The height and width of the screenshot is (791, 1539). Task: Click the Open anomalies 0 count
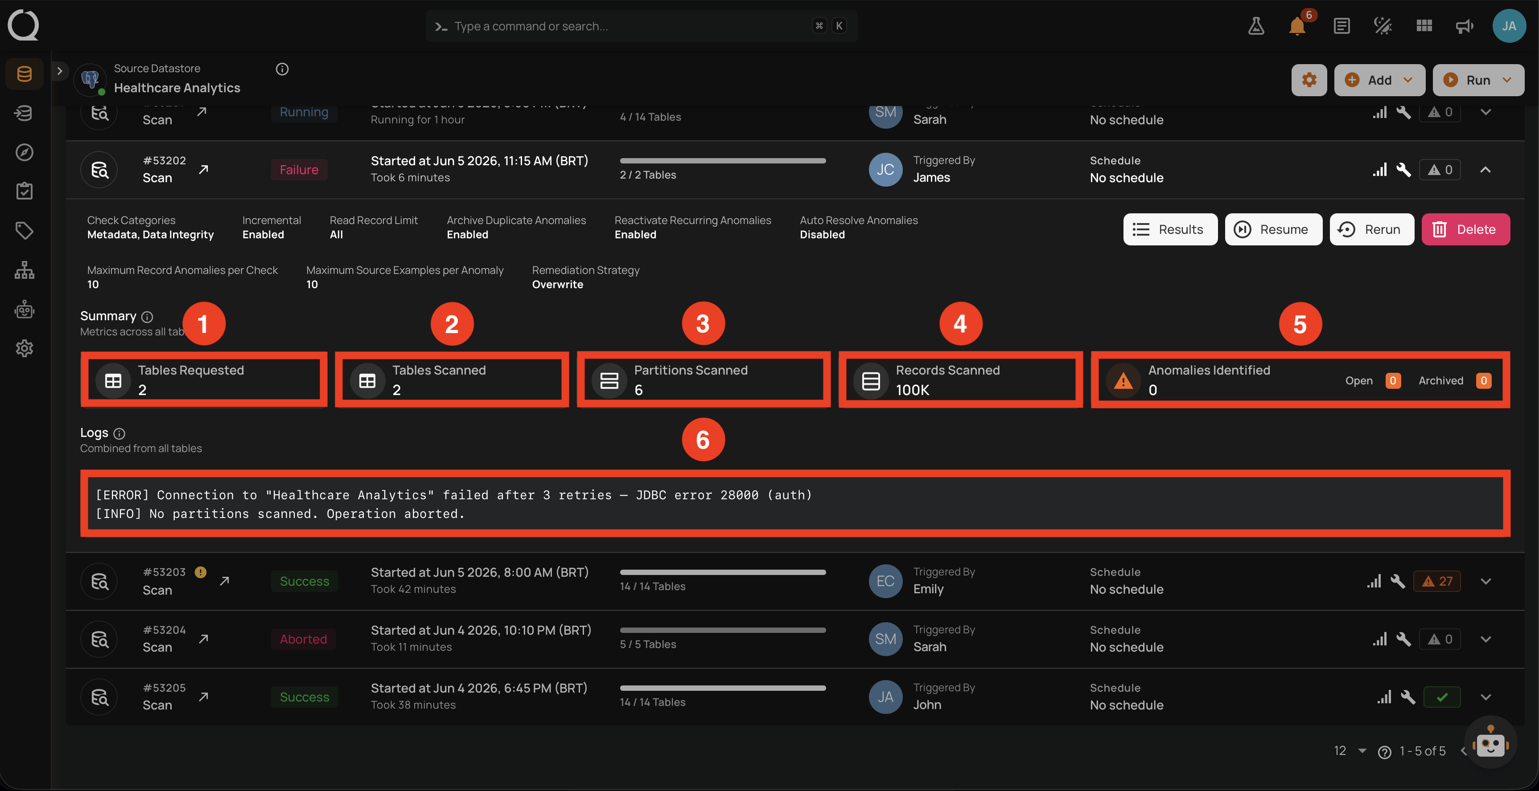coord(1393,380)
